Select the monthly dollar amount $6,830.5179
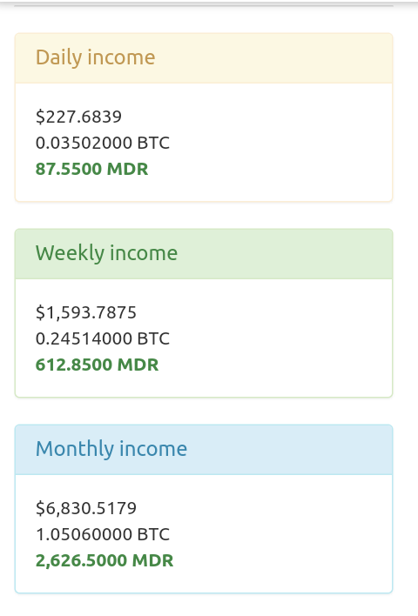 (86, 508)
